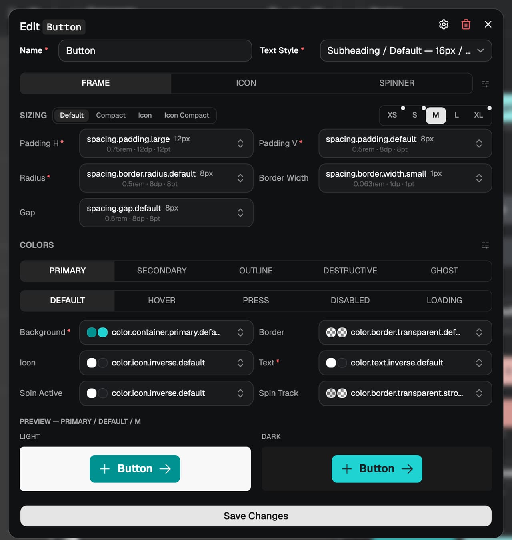Click Text row white color swatch
Screen dimensions: 512x540
click(331, 363)
